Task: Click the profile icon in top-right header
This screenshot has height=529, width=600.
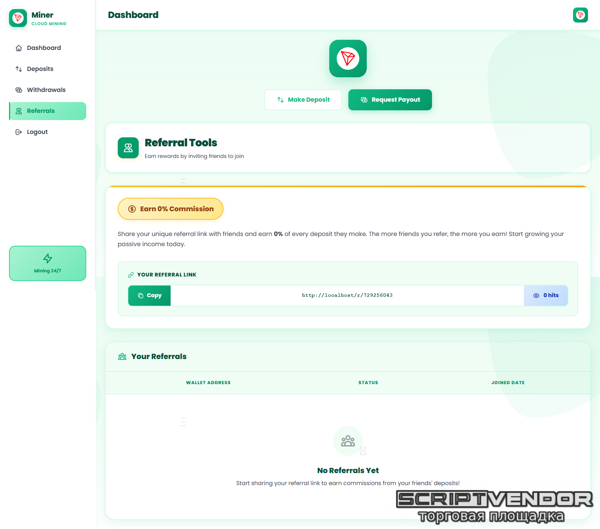Action: coord(580,15)
